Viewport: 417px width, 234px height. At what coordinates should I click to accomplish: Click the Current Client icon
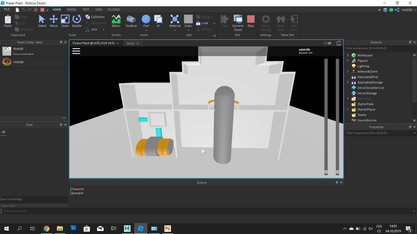238,19
